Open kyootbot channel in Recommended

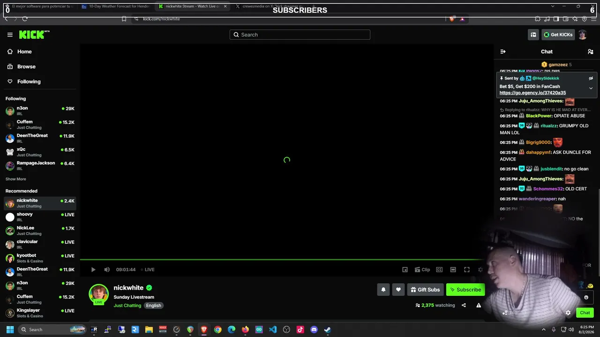pos(40,258)
